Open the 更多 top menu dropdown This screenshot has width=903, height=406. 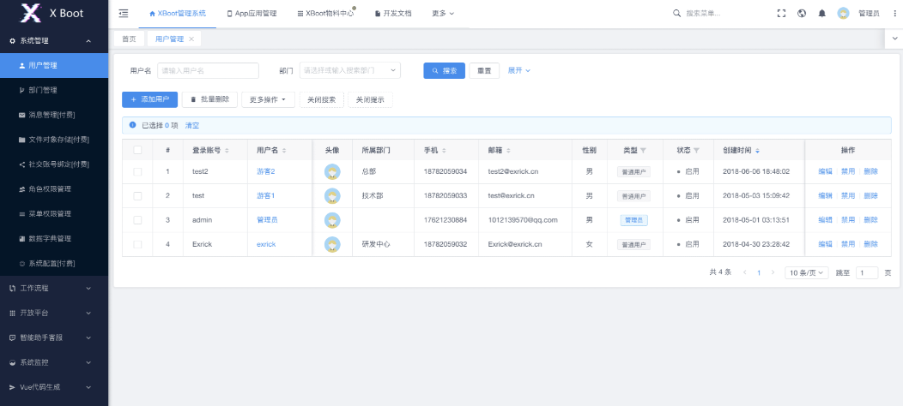click(443, 13)
